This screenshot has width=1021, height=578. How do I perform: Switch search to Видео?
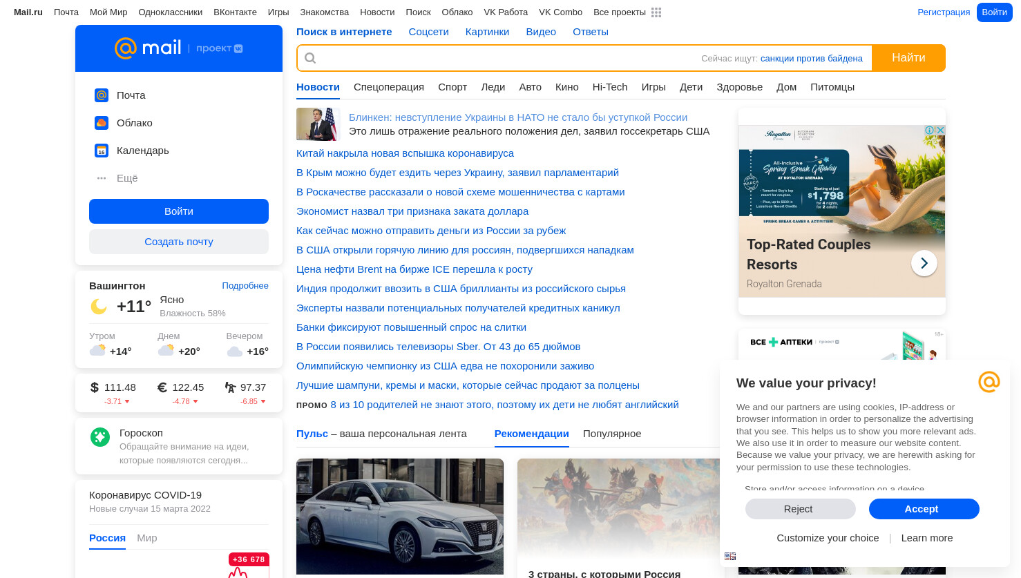[541, 32]
